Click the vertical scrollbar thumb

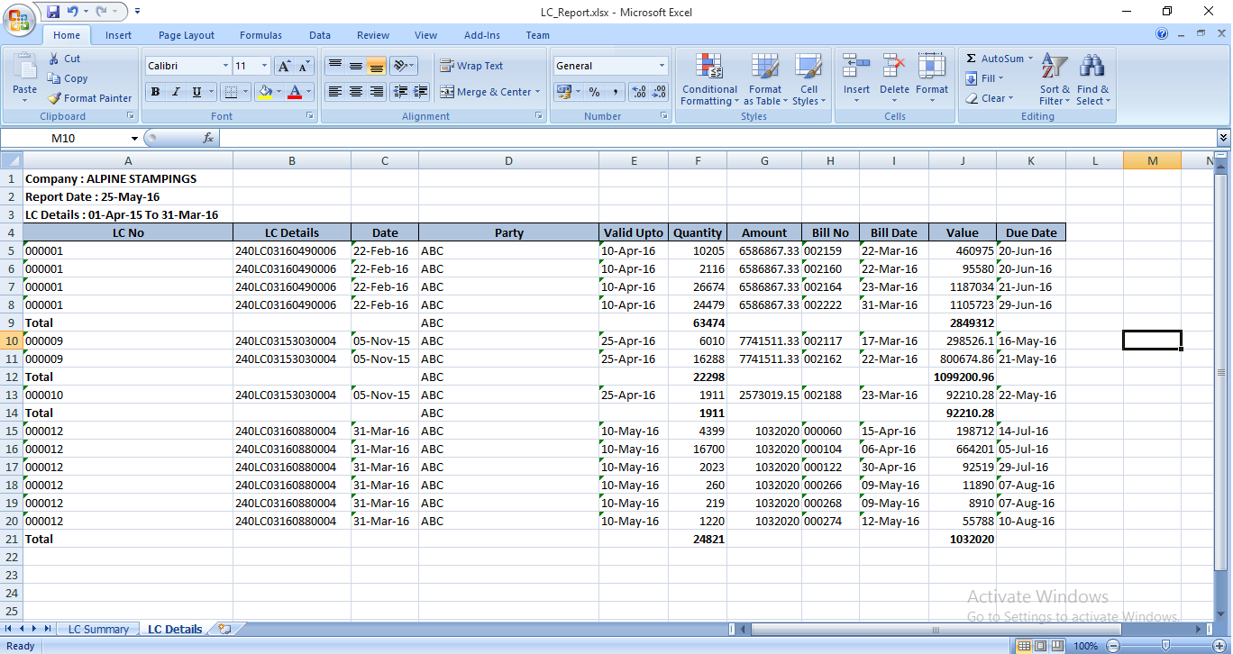1221,371
